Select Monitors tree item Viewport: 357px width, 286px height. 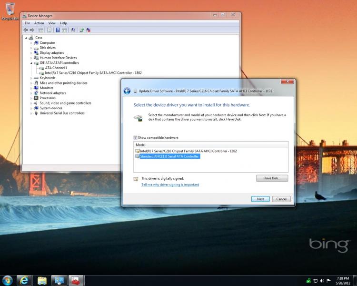point(47,88)
